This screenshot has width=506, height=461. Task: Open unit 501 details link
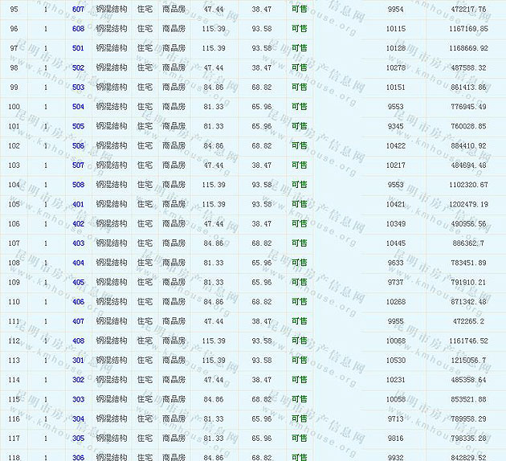pos(78,48)
